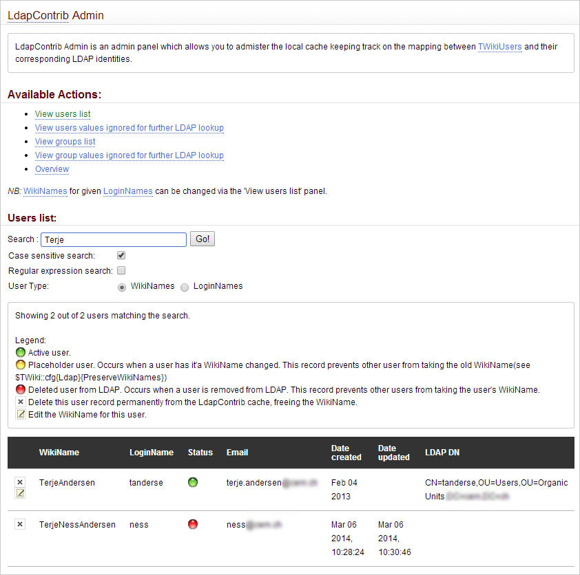The image size is (580, 575).
Task: Enable case sensitive search
Action: [x=121, y=254]
